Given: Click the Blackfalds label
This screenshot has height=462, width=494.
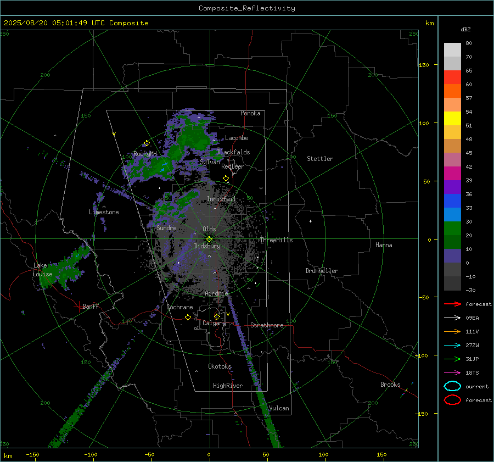Looking at the screenshot, I should point(233,152).
